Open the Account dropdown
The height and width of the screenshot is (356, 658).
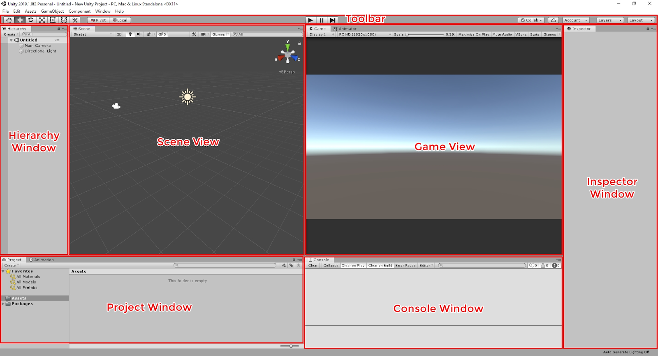[x=576, y=20]
